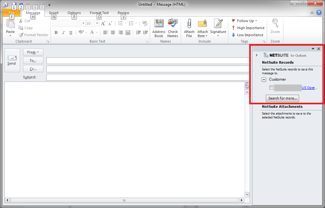
Task: Switch to the Insert tab
Action: coord(54,13)
